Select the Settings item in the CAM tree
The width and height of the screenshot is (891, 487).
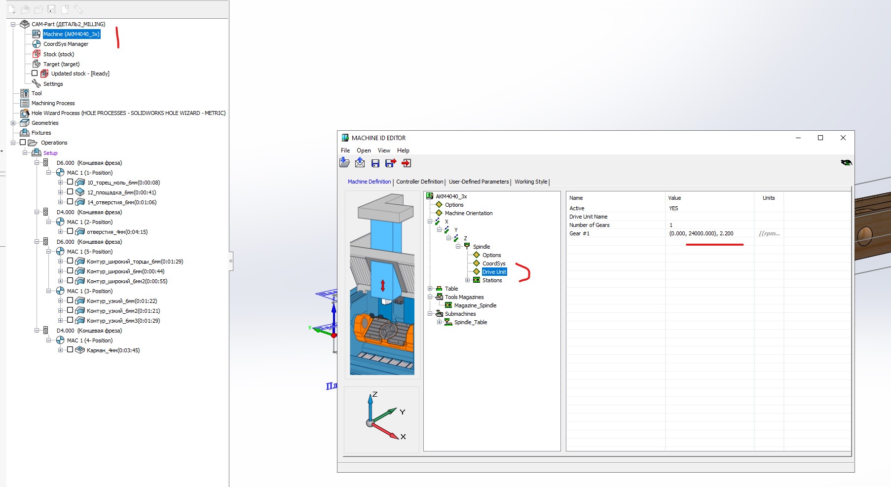[53, 84]
